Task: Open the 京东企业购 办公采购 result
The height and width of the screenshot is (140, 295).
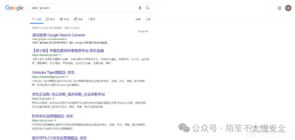Action: (x=69, y=94)
